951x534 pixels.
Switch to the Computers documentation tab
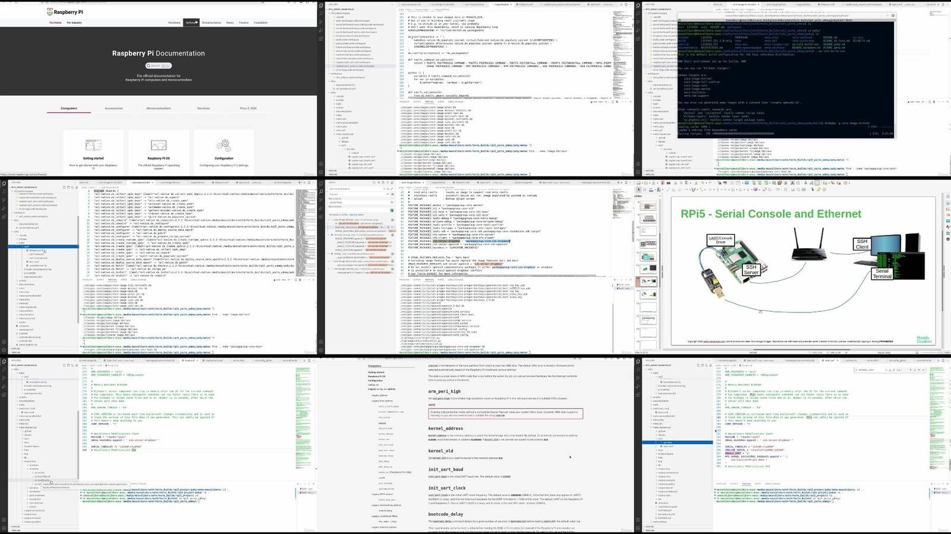[69, 108]
